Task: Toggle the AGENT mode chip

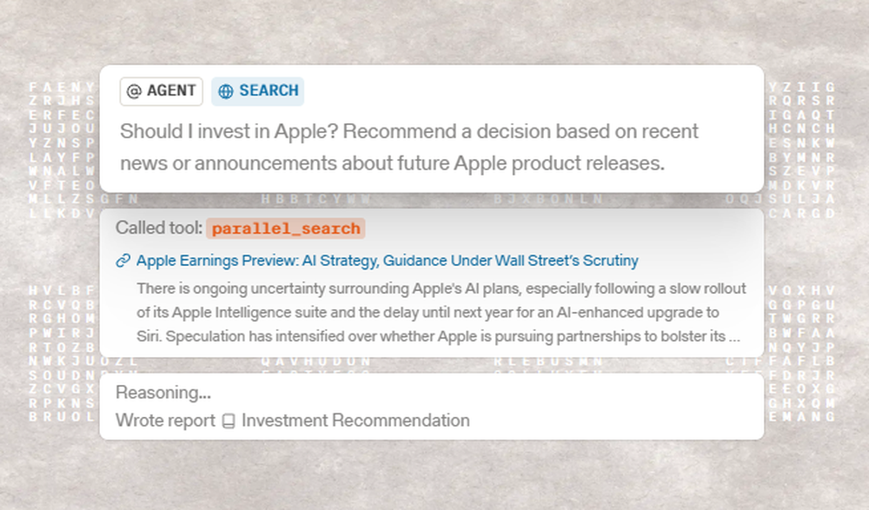Action: tap(162, 91)
